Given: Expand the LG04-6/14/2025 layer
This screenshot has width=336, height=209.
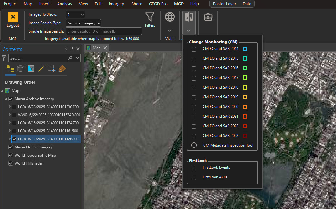Looking at the screenshot, I should click(x=10, y=131).
